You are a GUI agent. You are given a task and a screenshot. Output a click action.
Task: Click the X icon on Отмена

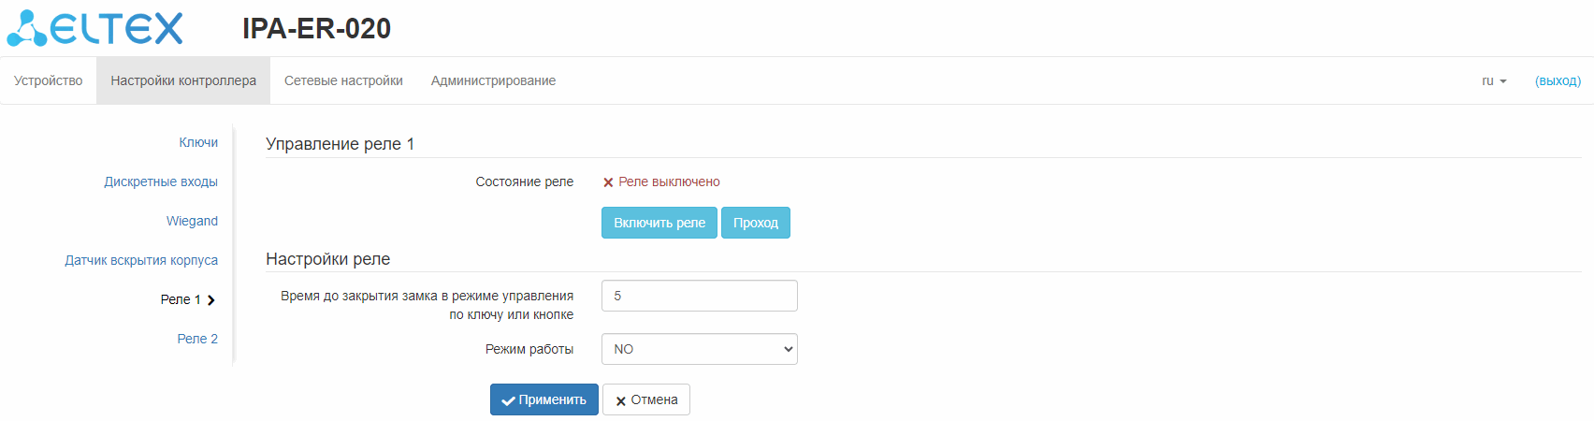(621, 400)
